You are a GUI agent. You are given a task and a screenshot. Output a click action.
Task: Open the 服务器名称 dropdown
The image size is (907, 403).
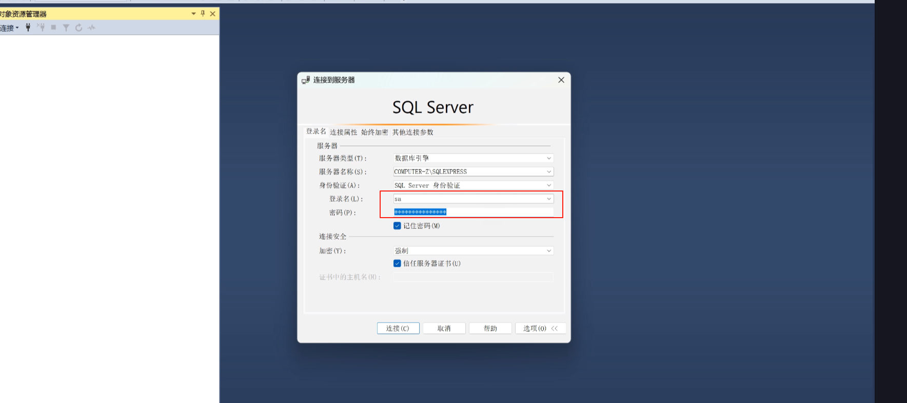tap(474, 172)
